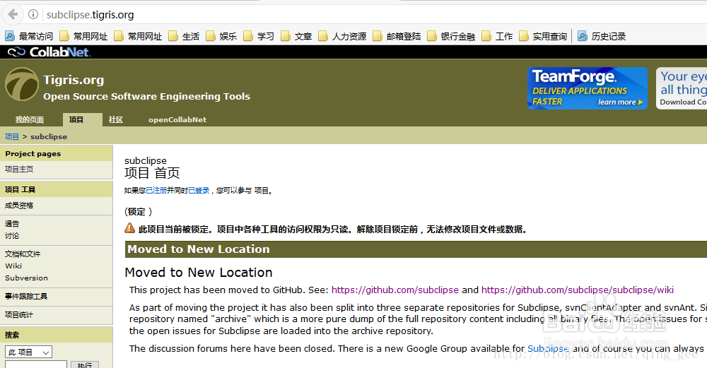
Task: Open 讨论 in the sidebar
Action: [12, 236]
